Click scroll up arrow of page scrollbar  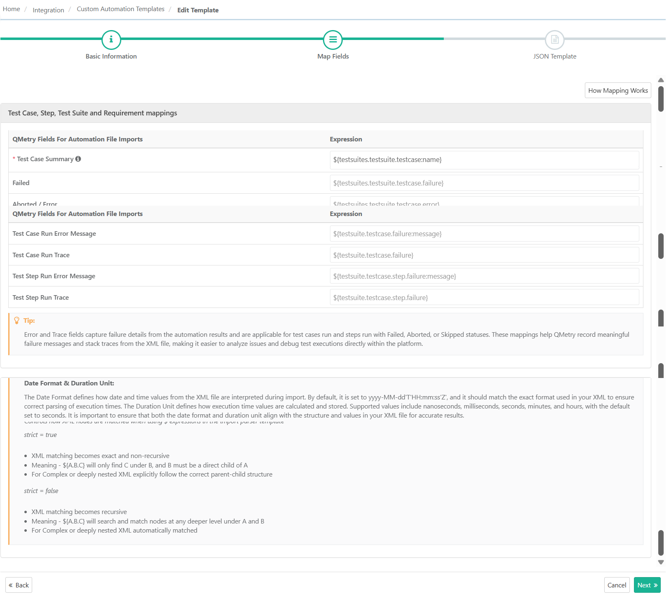click(x=661, y=80)
